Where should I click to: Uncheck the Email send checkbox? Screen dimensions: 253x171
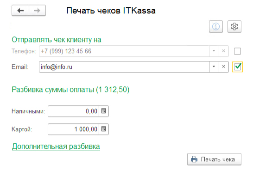(237, 67)
